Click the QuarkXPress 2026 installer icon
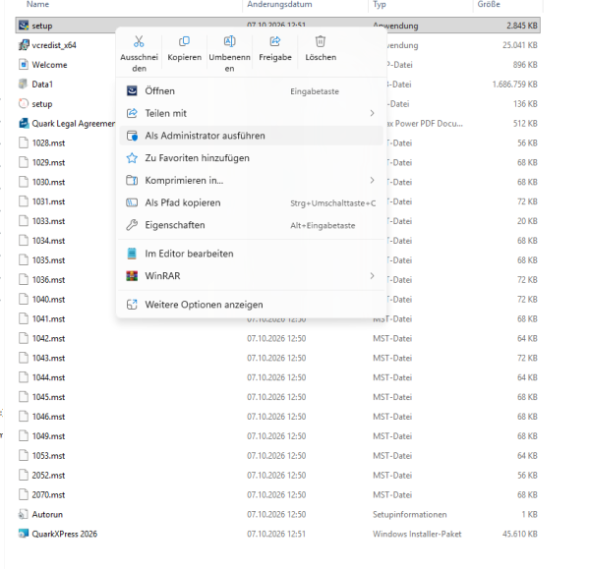This screenshot has height=569, width=590. pyautogui.click(x=24, y=534)
